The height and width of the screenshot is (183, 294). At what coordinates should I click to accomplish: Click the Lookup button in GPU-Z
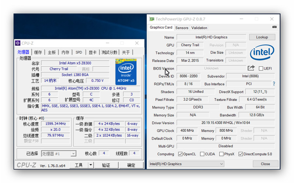pos(262,37)
